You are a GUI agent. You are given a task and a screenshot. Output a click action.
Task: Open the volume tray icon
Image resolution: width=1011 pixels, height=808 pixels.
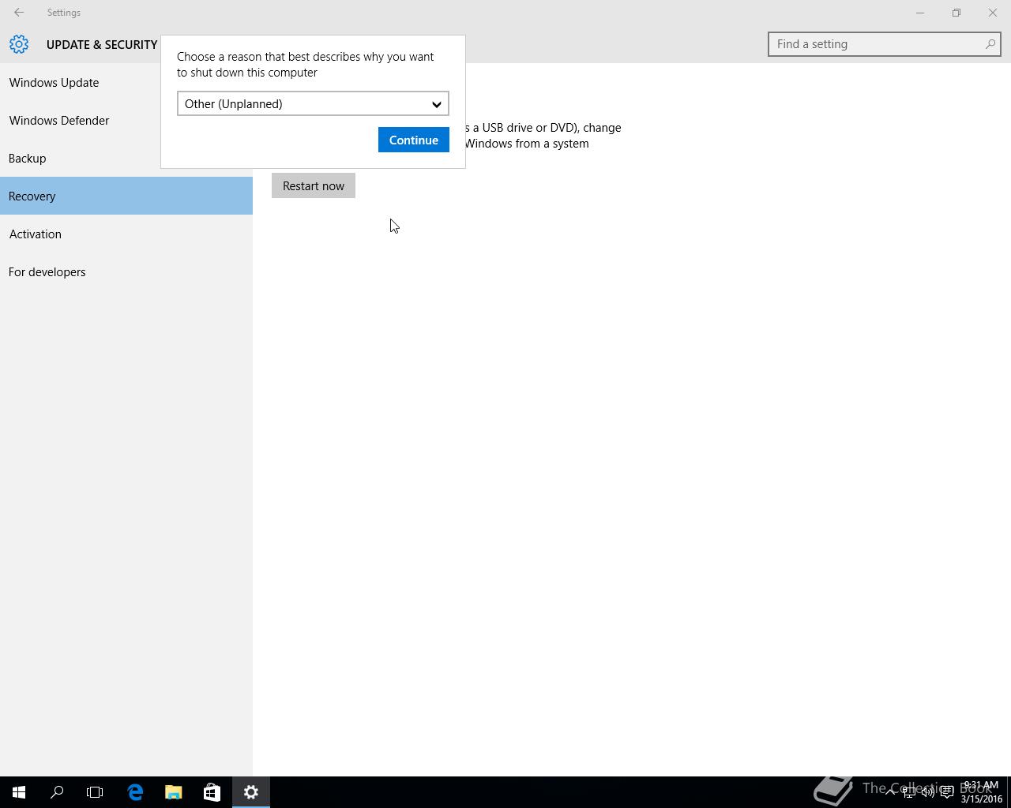(927, 792)
